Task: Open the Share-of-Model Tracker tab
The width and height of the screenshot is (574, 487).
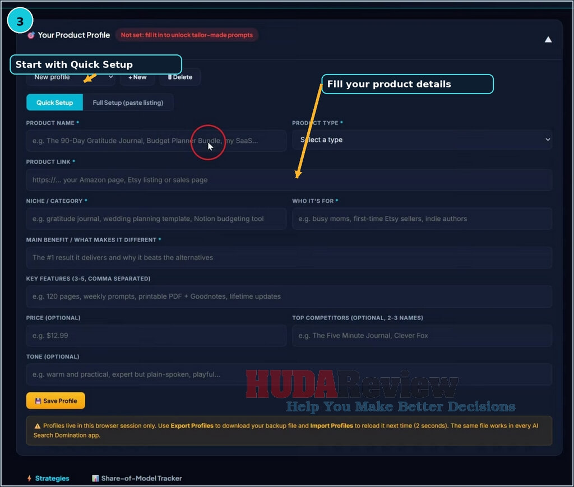Action: (137, 478)
